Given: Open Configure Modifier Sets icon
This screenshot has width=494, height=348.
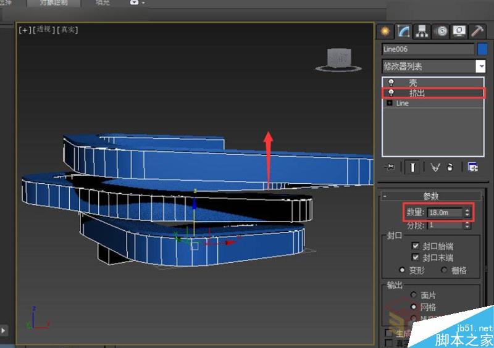Looking at the screenshot, I should pyautogui.click(x=473, y=167).
